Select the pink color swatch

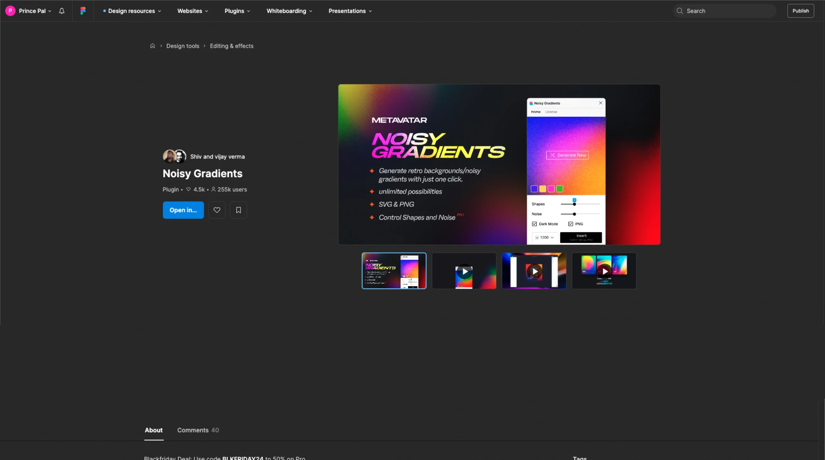click(x=551, y=189)
